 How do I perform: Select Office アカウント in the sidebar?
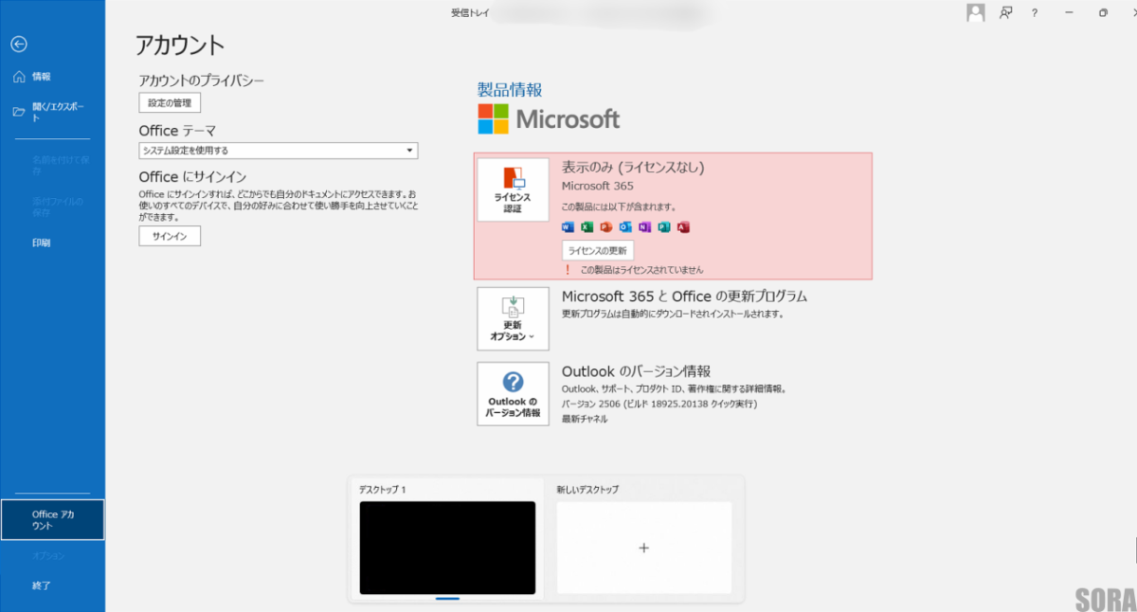click(52, 520)
